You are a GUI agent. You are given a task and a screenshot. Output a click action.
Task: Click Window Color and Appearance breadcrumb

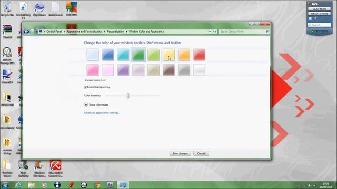pyautogui.click(x=146, y=31)
